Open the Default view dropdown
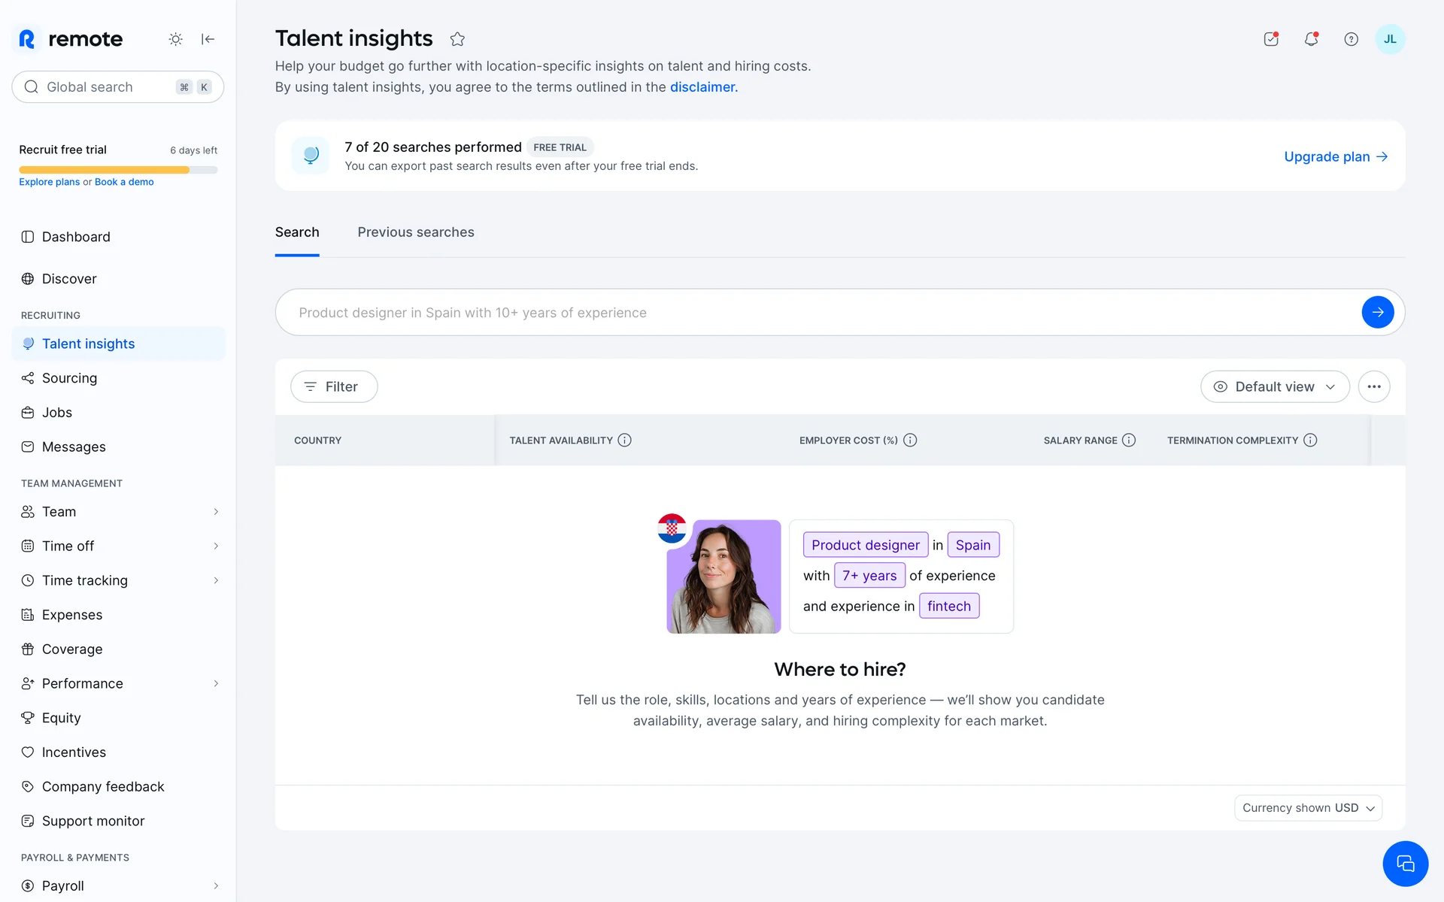 point(1275,386)
